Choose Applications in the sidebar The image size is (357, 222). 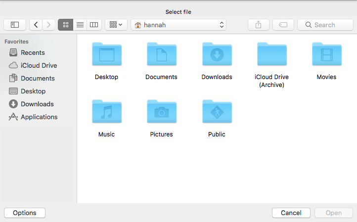coord(39,117)
